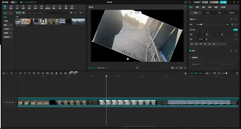Lock the main video track

tap(6, 102)
